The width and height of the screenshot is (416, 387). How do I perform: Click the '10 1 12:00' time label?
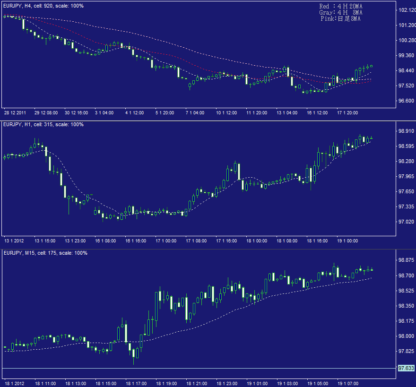point(226,113)
